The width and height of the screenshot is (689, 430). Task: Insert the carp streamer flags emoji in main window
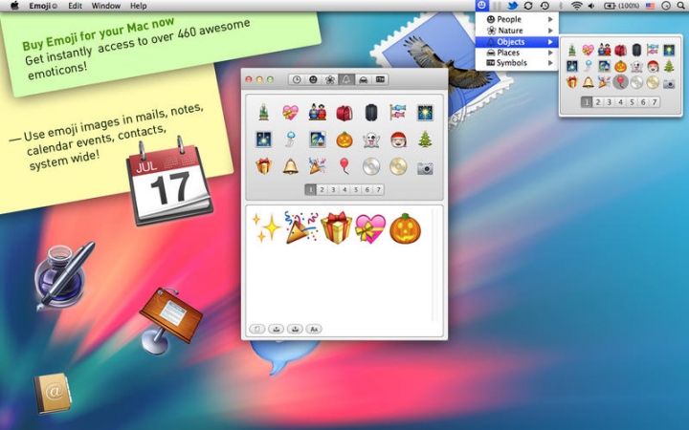click(398, 113)
